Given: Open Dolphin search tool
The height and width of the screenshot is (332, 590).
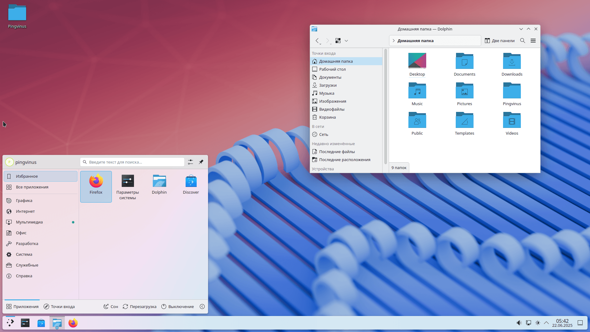Looking at the screenshot, I should [x=522, y=41].
